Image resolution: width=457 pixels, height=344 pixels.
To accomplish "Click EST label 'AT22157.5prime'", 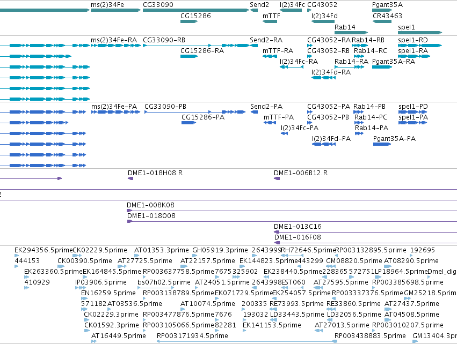I will tap(207, 261).
